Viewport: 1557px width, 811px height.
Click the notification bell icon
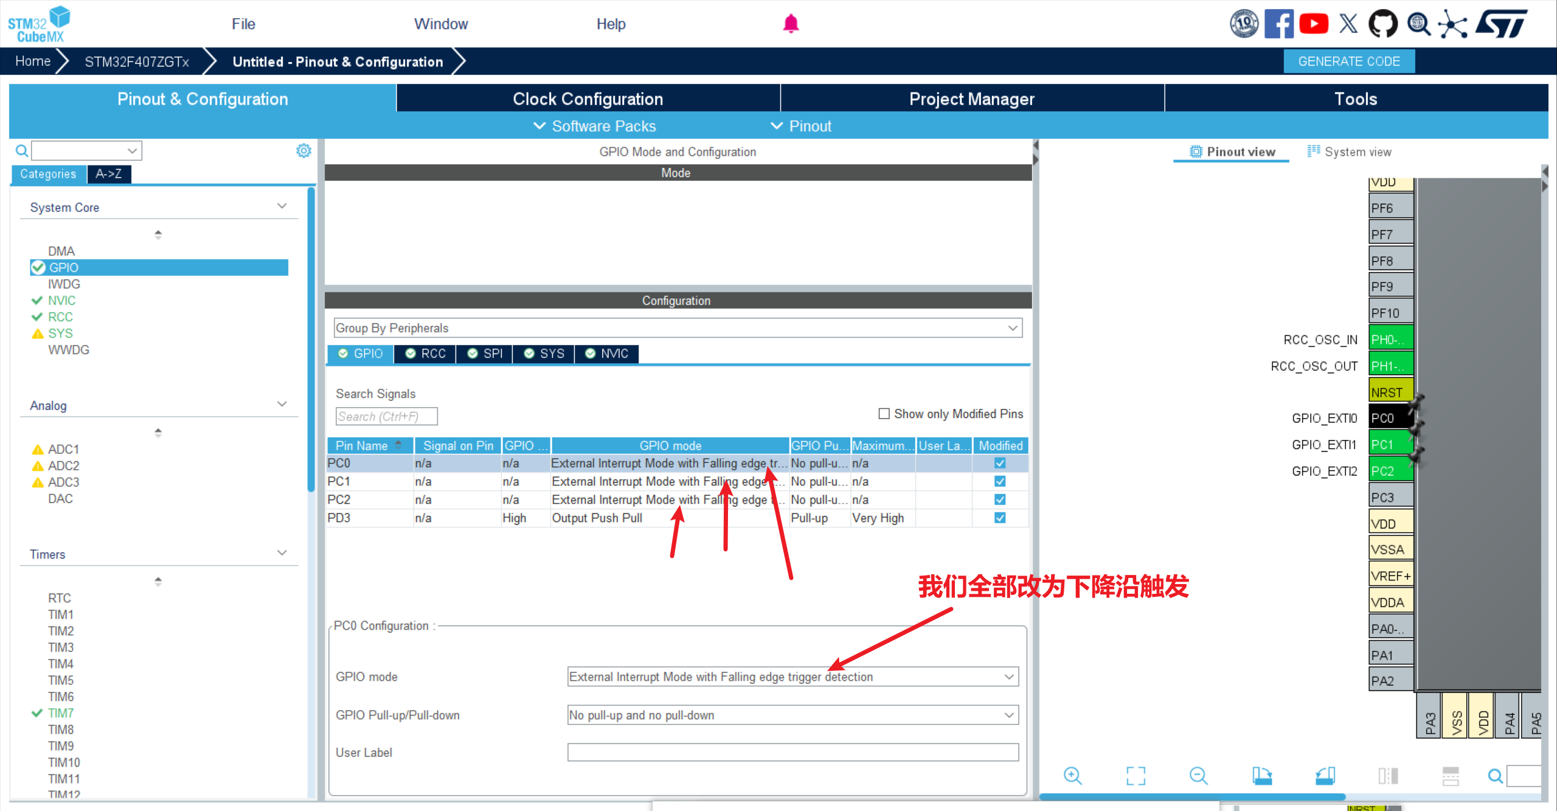(x=791, y=24)
